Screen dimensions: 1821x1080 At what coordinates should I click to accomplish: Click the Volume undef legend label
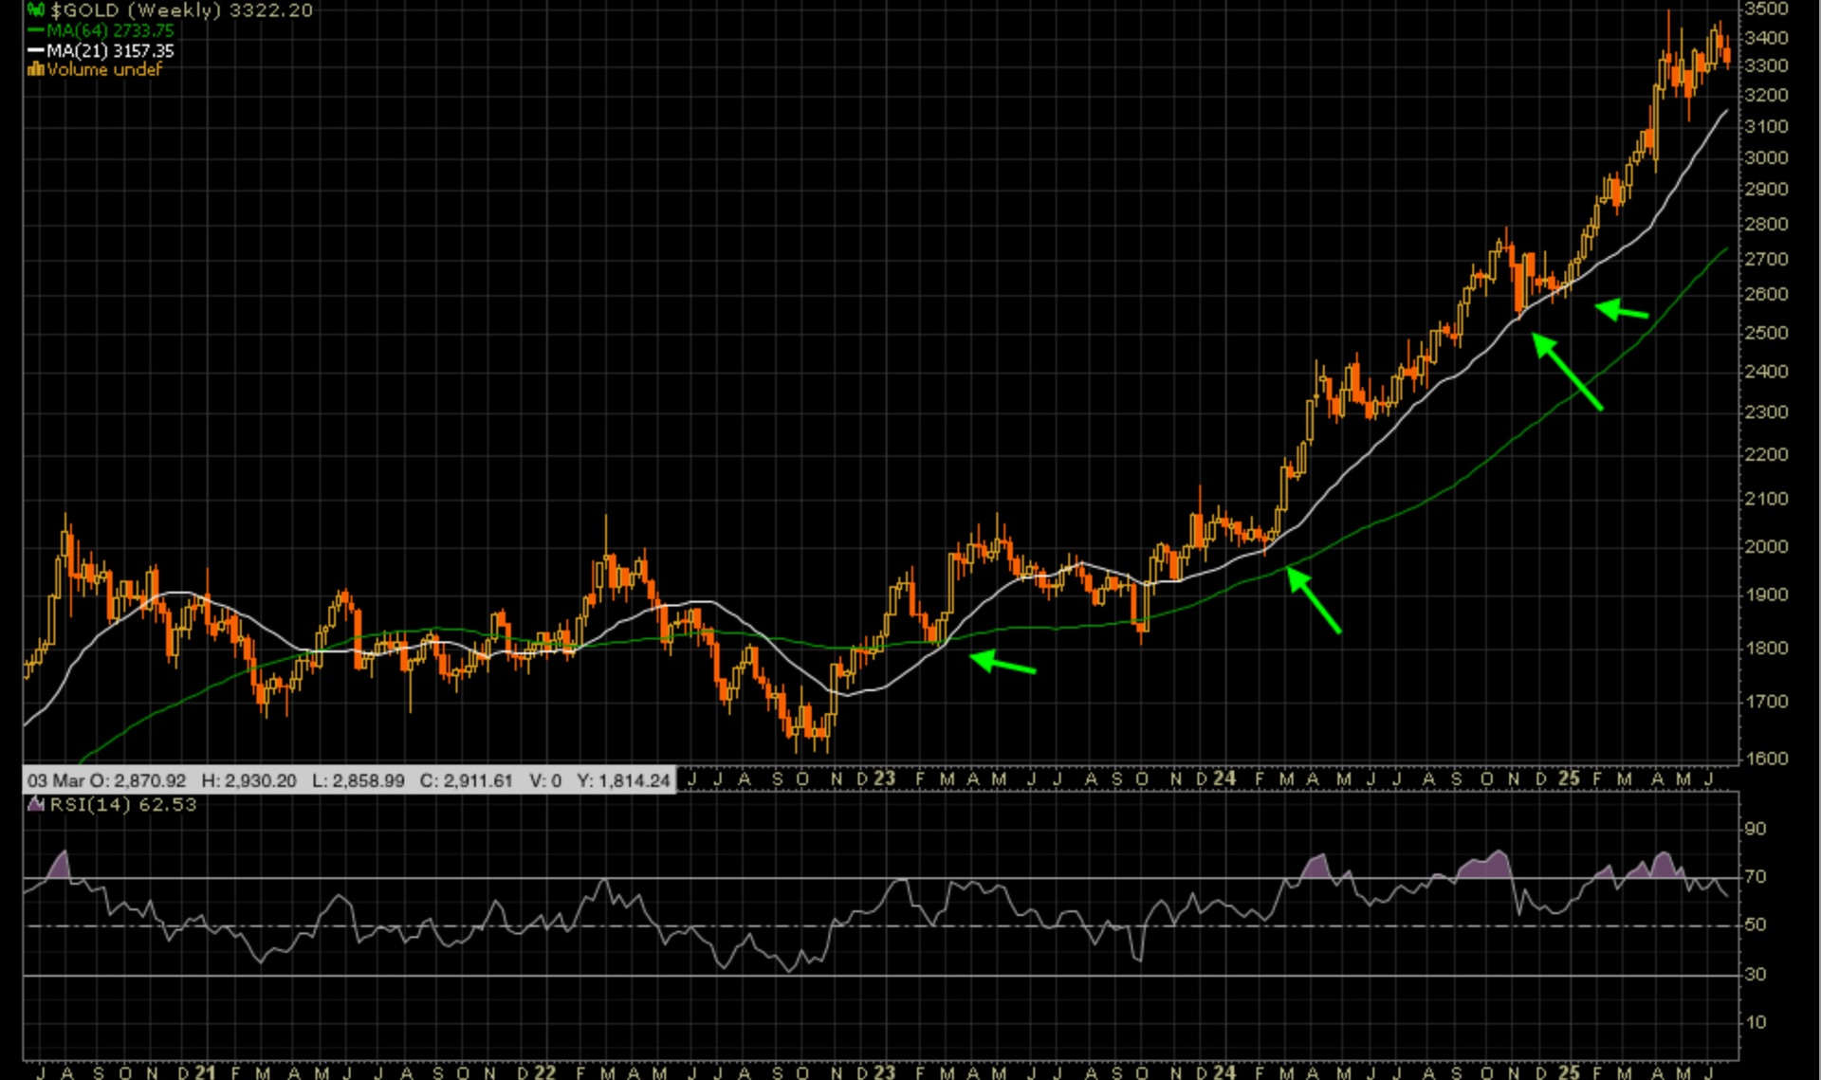(104, 69)
